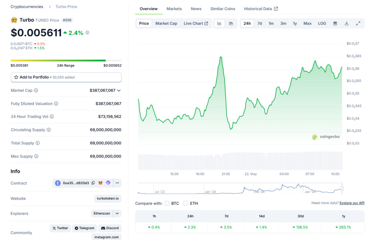The width and height of the screenshot is (373, 240).
Task: Open the instagram.com community link
Action: pos(107,237)
